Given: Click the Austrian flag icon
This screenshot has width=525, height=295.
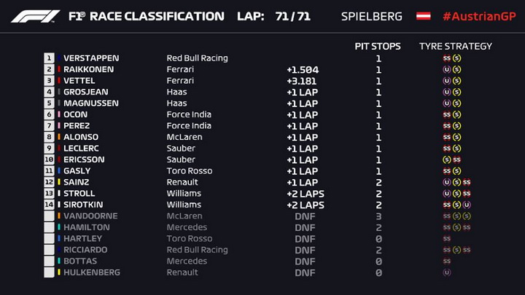Looking at the screenshot, I should pyautogui.click(x=423, y=16).
